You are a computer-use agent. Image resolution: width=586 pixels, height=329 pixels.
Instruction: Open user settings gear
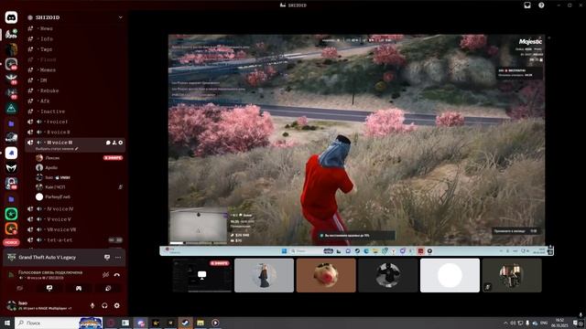tap(117, 305)
